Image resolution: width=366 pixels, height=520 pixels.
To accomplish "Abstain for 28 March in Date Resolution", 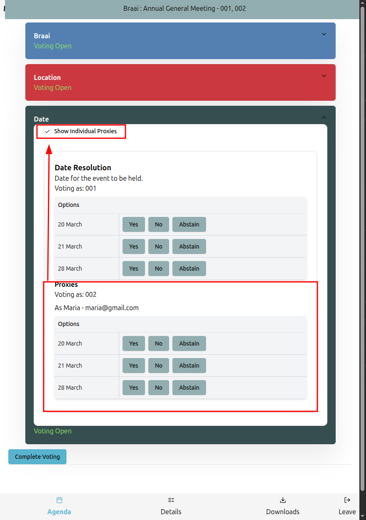I will pyautogui.click(x=189, y=268).
